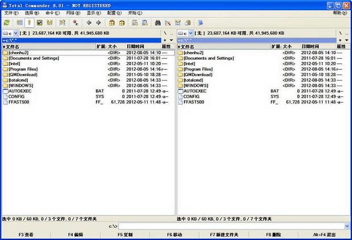Go forward using the right arrow icon

[x=98, y=23]
